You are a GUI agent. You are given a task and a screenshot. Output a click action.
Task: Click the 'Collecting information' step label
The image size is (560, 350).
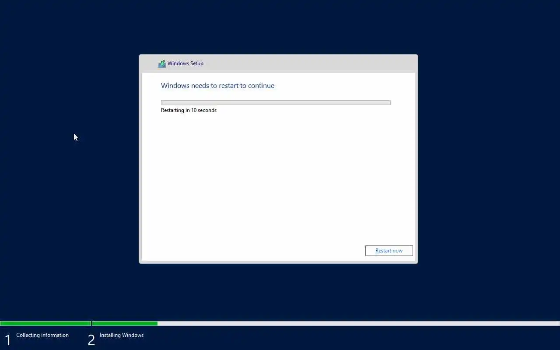42,335
